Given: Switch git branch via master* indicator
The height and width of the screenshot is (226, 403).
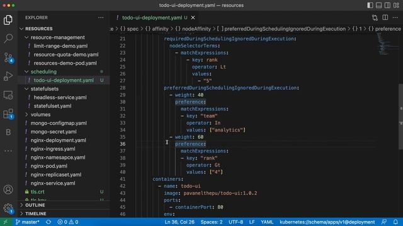Looking at the screenshot, I should pos(27,222).
